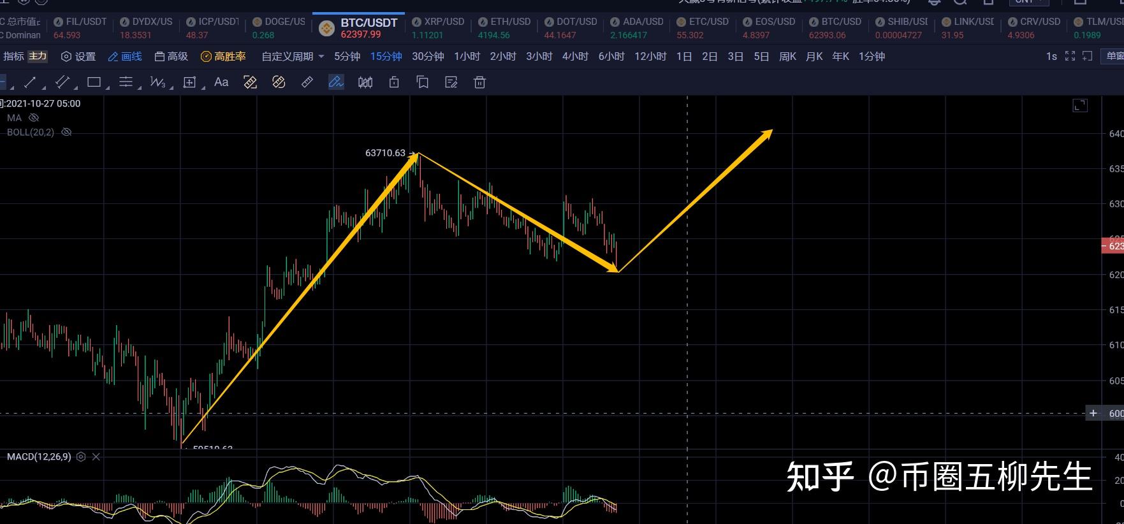Hide the MA indicator via eye icon
This screenshot has height=524, width=1124.
pos(34,118)
